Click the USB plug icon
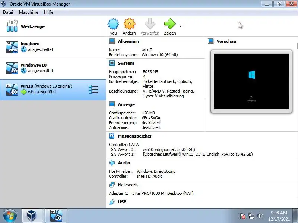The image size is (298, 223). click(x=112, y=202)
